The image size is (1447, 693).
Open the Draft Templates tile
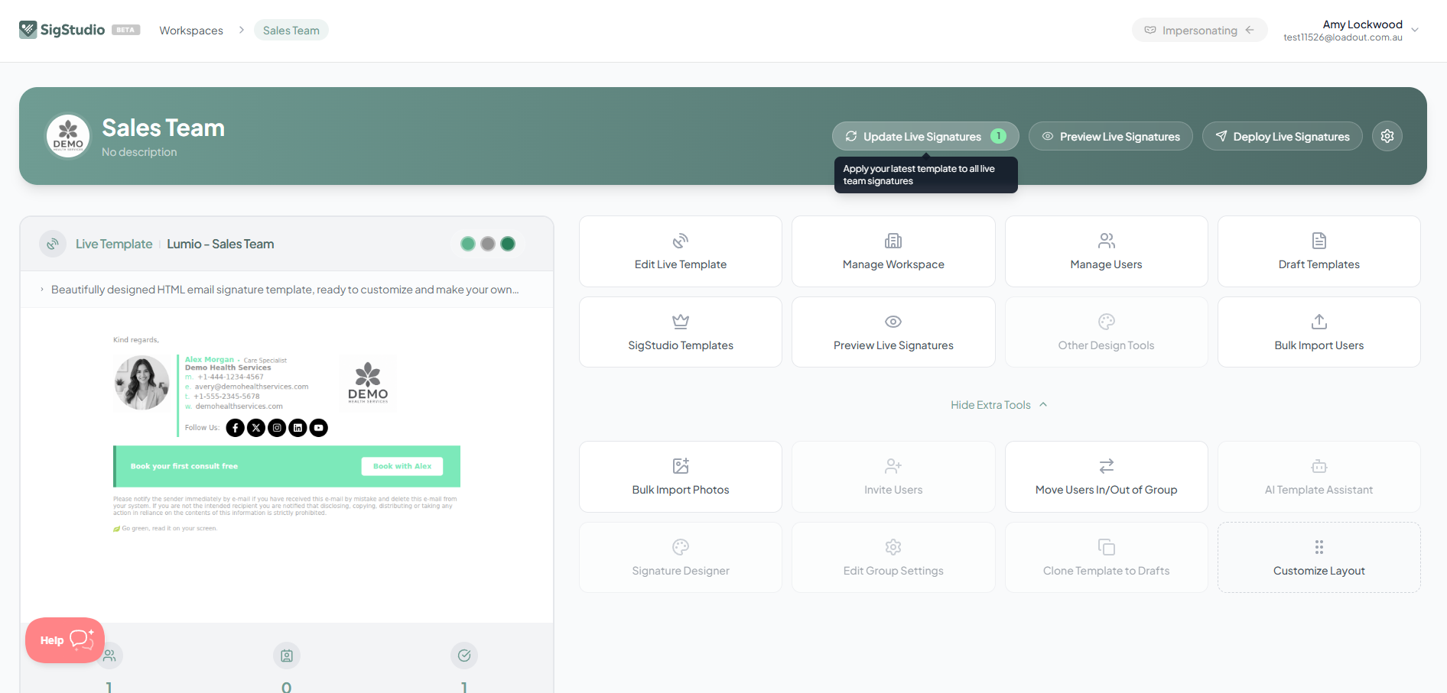1319,251
